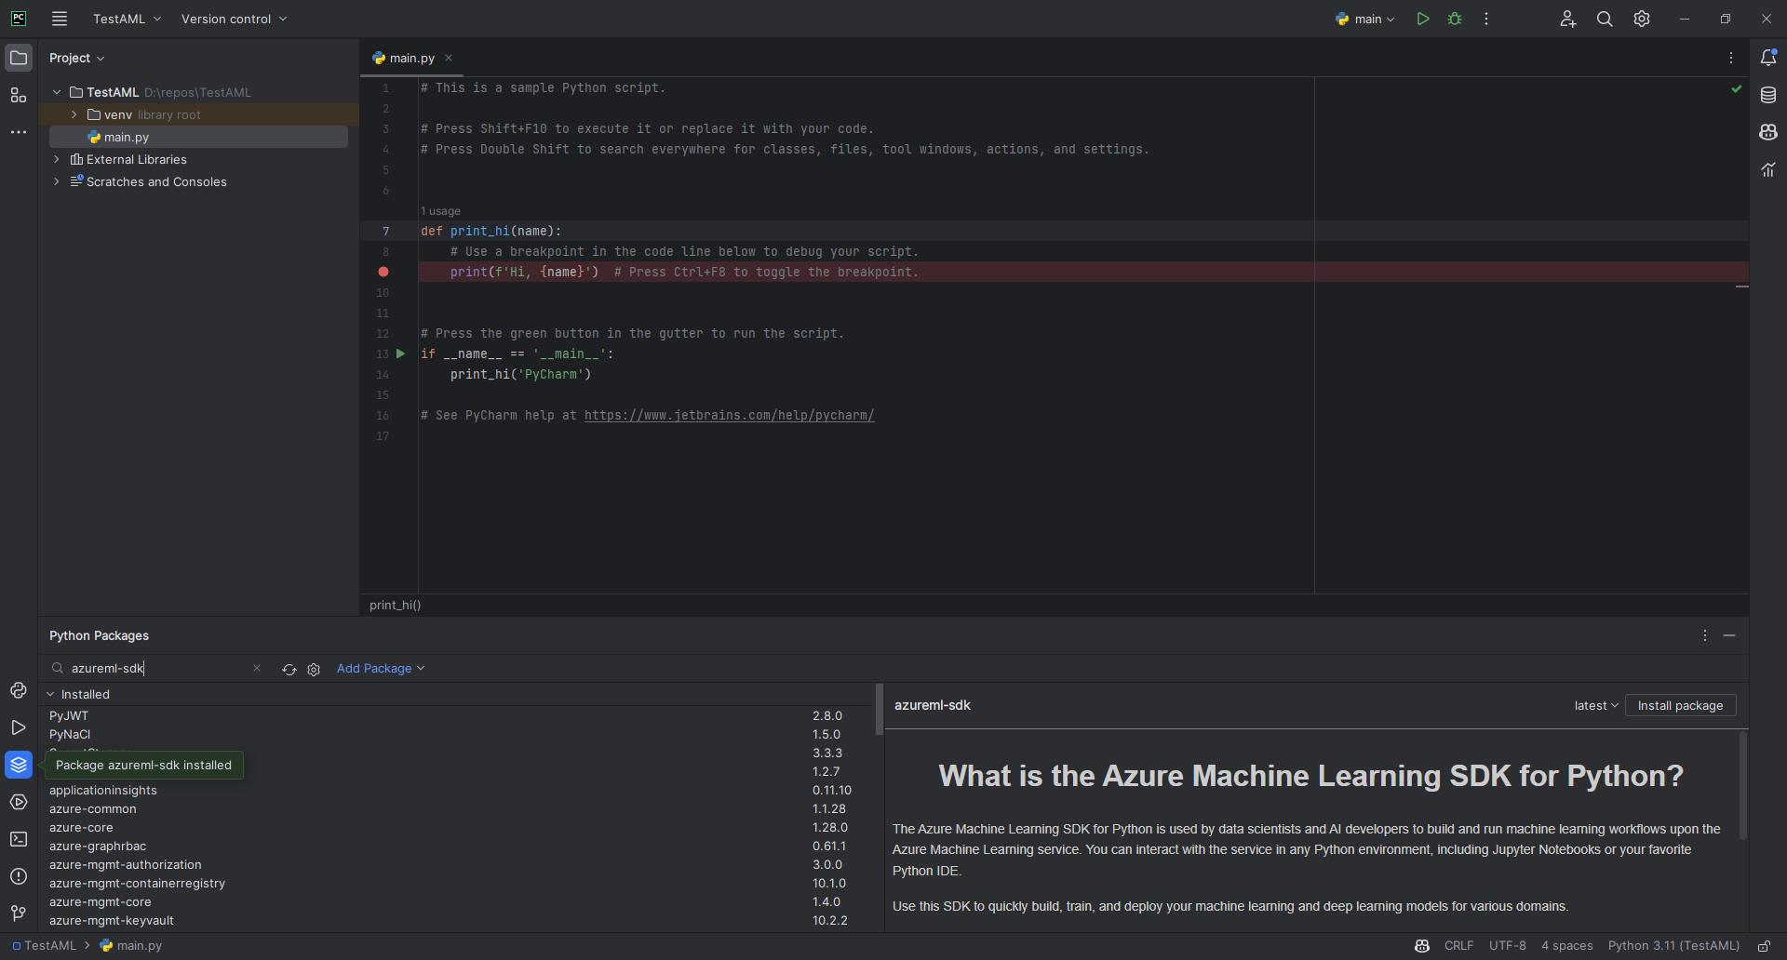Open Search Everywhere magnifier icon
1787x960 pixels.
click(x=1605, y=19)
